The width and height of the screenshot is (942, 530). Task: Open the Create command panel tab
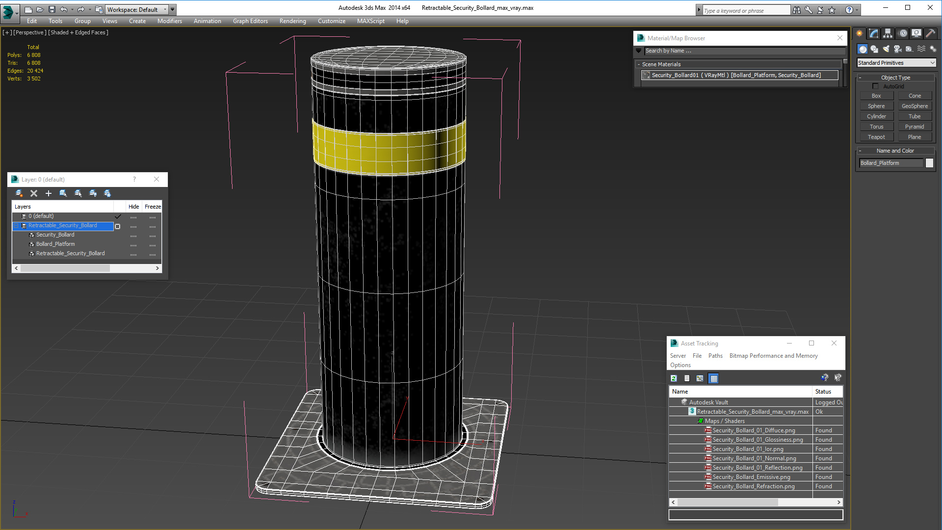(x=860, y=33)
